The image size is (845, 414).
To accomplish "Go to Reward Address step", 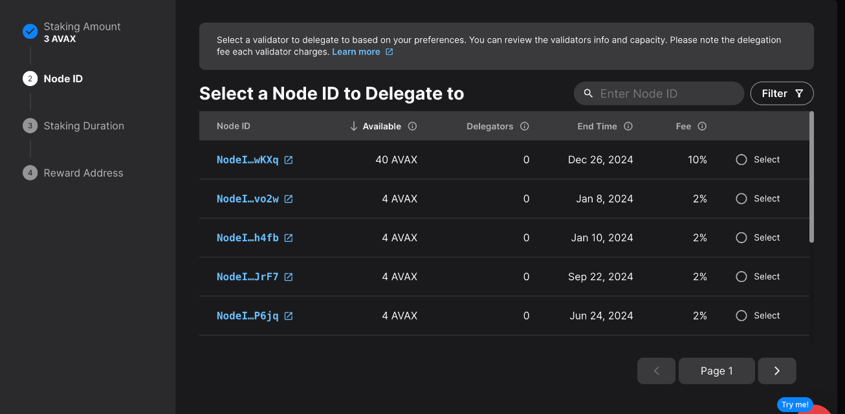I will tap(83, 173).
